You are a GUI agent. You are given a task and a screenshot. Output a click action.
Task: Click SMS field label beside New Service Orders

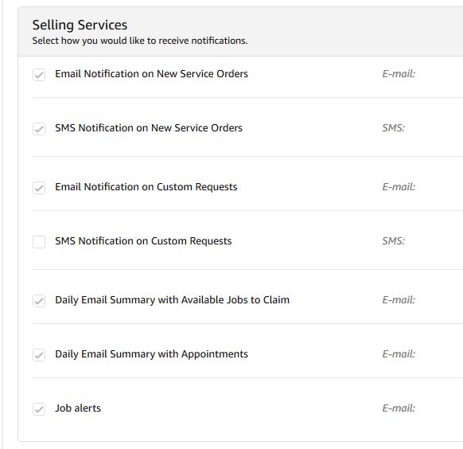point(393,128)
